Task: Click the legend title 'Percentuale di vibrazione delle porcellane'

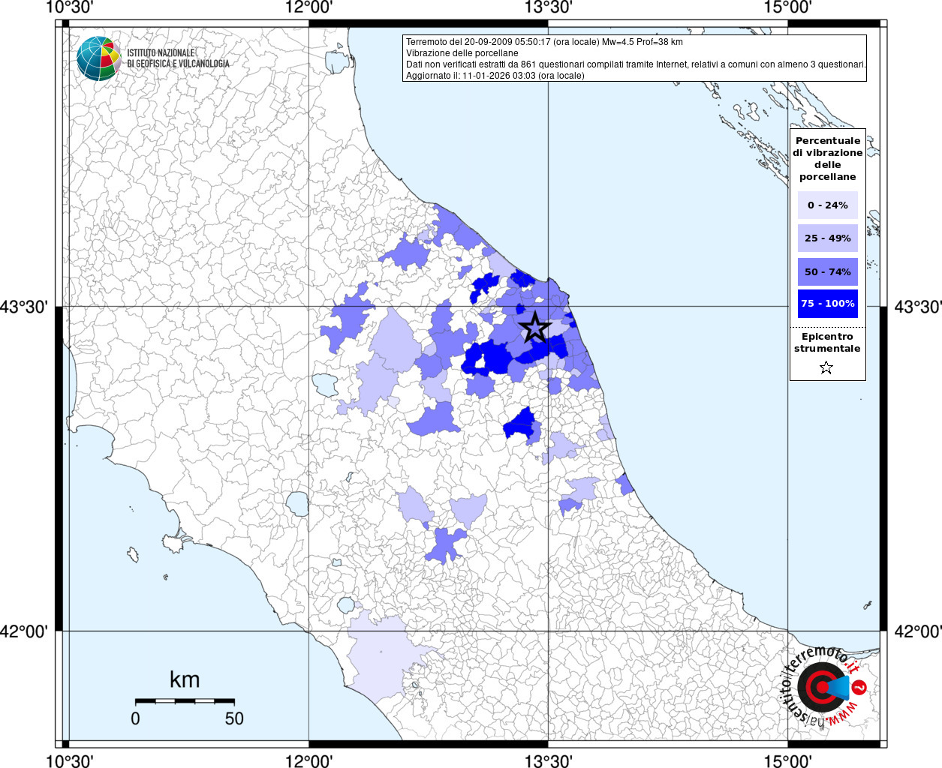Action: 827,159
